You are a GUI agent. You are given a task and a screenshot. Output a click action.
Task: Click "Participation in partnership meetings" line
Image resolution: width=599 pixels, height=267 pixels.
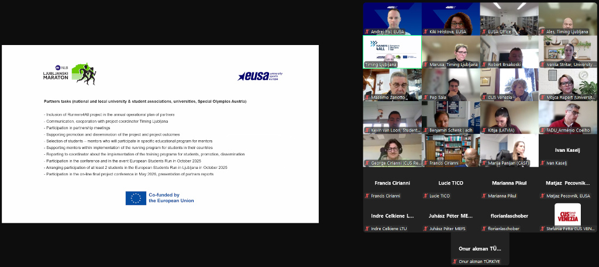point(77,128)
